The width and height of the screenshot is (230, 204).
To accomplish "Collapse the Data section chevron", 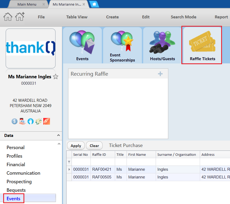I will (x=59, y=135).
